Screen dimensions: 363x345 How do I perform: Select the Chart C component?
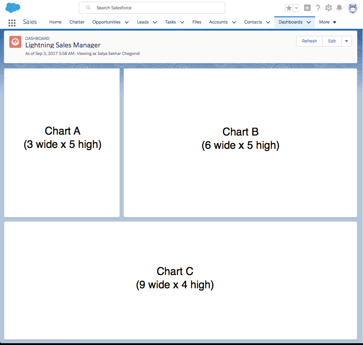[x=180, y=280]
